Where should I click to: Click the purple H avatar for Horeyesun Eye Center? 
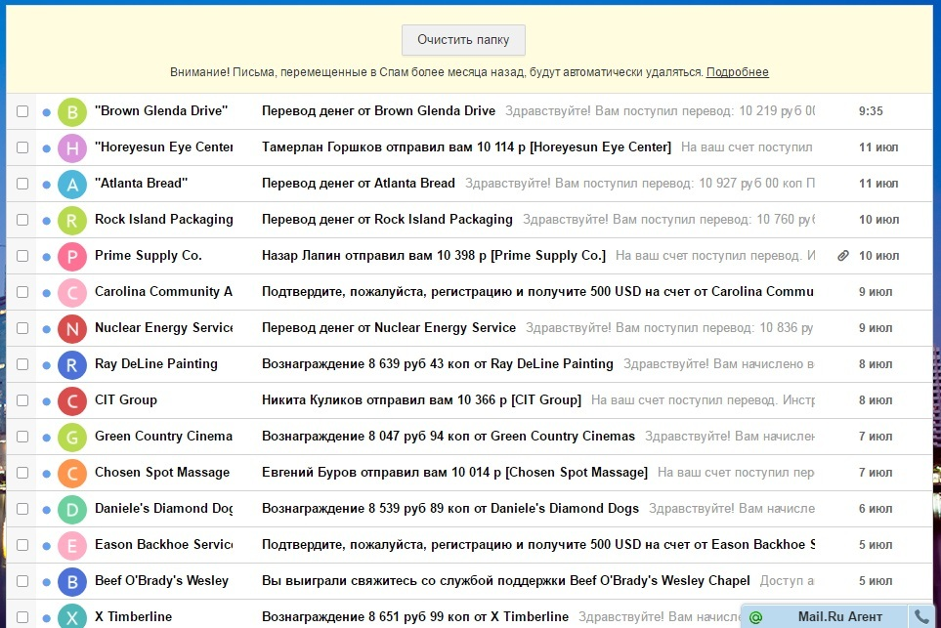[x=72, y=147]
